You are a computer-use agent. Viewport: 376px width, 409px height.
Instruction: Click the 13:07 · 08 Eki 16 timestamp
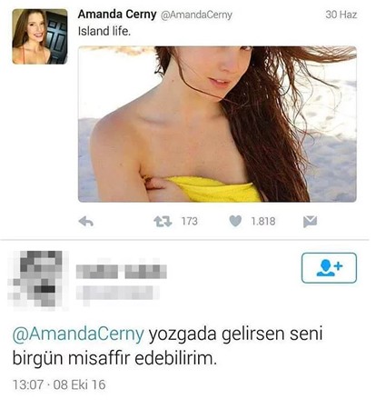coord(59,384)
